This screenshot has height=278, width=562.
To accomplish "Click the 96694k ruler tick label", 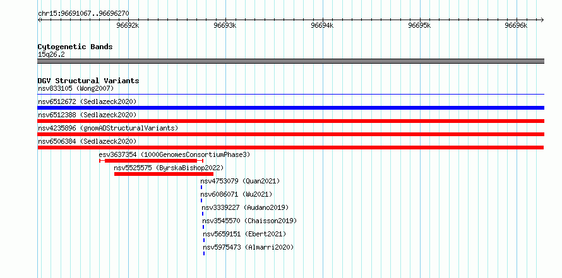I will pyautogui.click(x=322, y=25).
